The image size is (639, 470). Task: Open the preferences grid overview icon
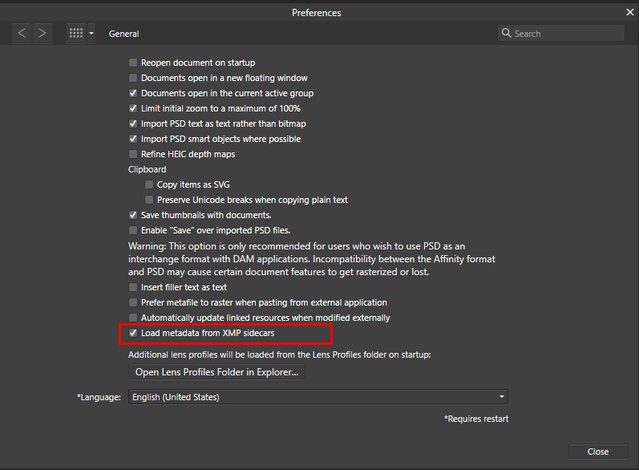click(76, 33)
